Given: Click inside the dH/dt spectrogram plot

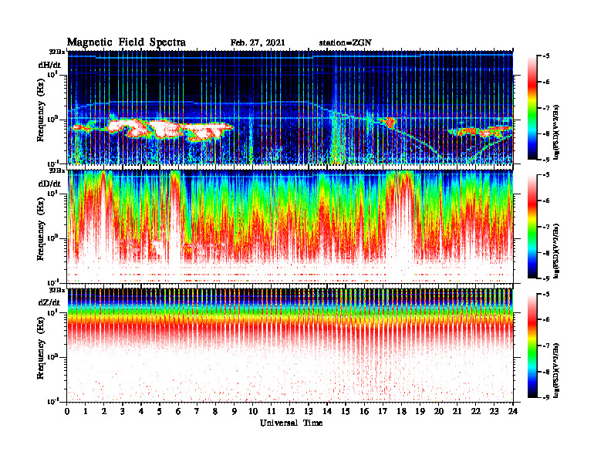Looking at the screenshot, I should [x=290, y=107].
